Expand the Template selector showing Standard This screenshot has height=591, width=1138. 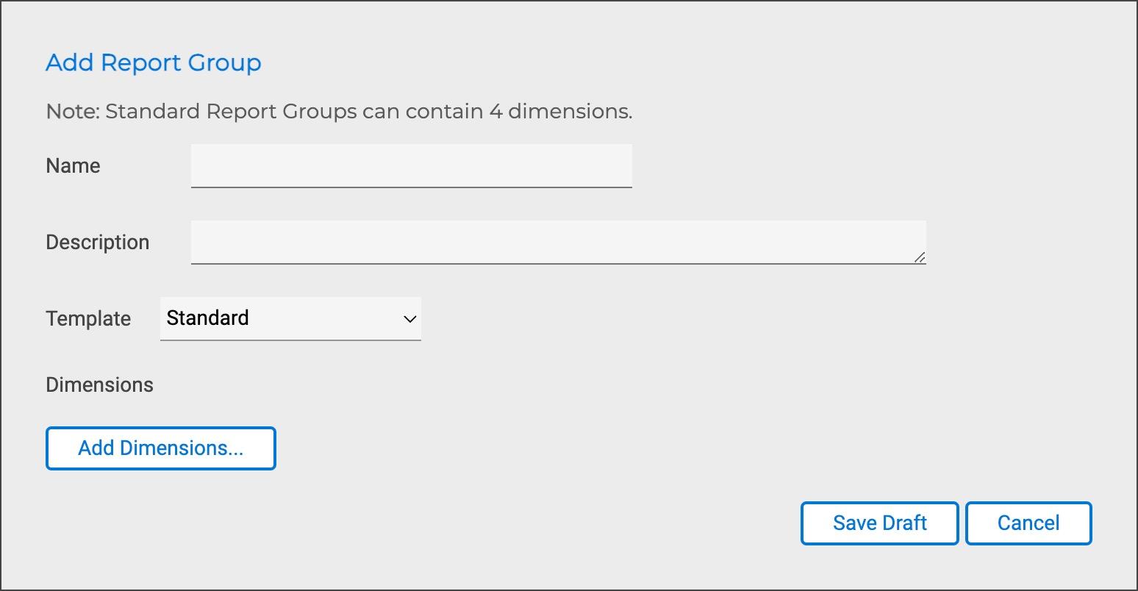click(290, 318)
